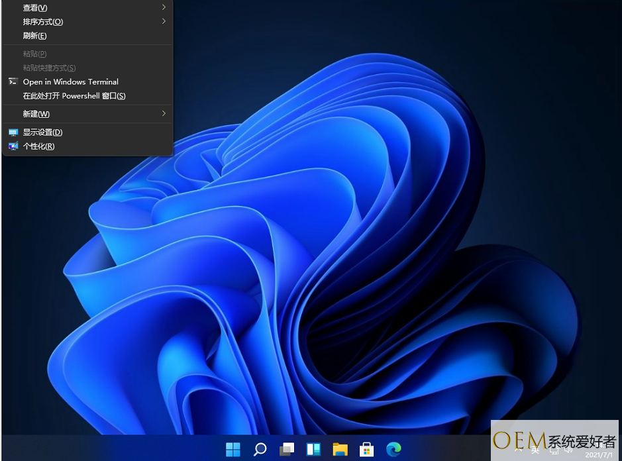Launch Microsoft Edge from the taskbar
The height and width of the screenshot is (461, 622).
pos(393,450)
